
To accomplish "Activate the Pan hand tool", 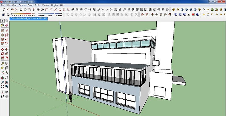I will pos(7,78).
